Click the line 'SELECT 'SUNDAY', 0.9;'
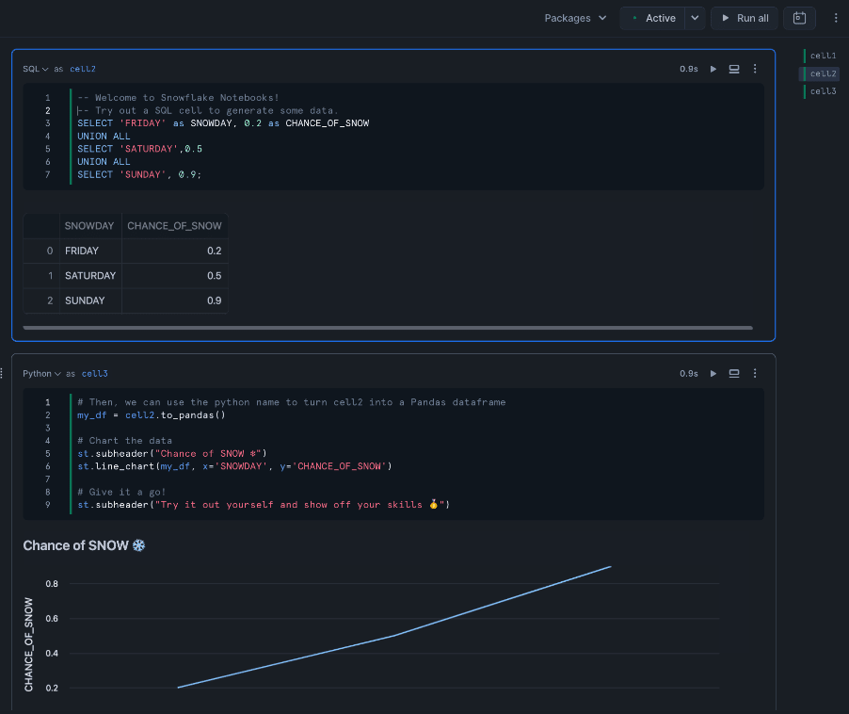The width and height of the screenshot is (849, 714). pyautogui.click(x=139, y=174)
